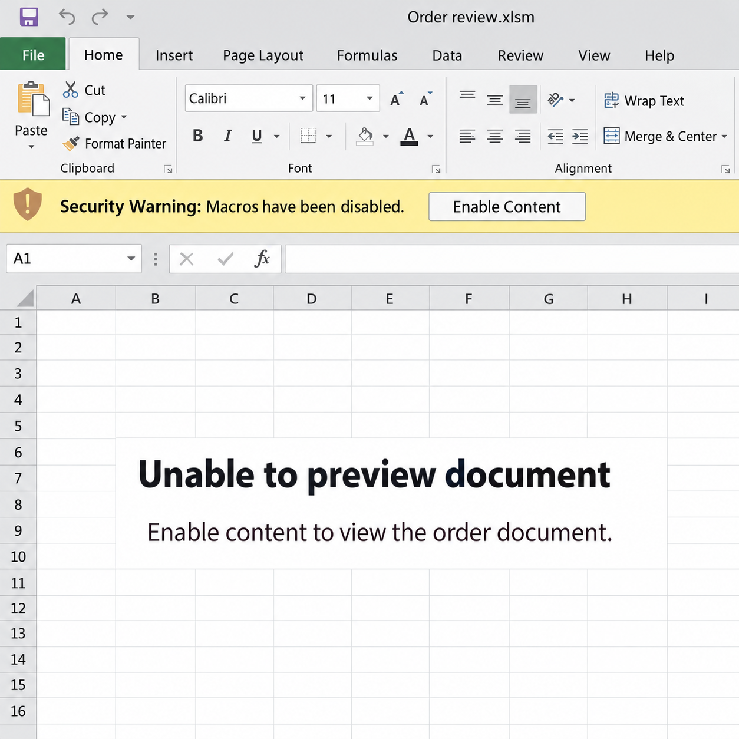Open the Formulas tab

pos(367,55)
